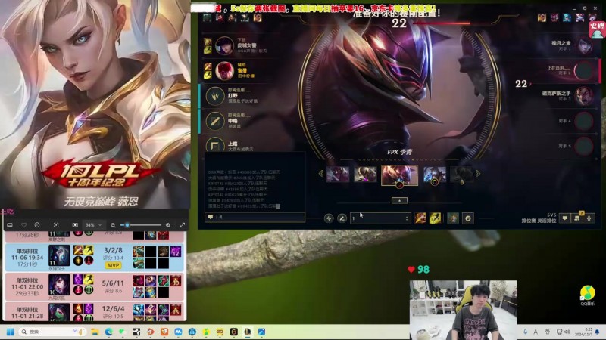
Task: Toggle the ward skin selector icon
Action: [453, 218]
